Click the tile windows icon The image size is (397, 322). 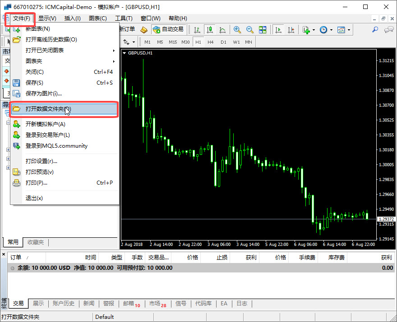click(x=263, y=30)
